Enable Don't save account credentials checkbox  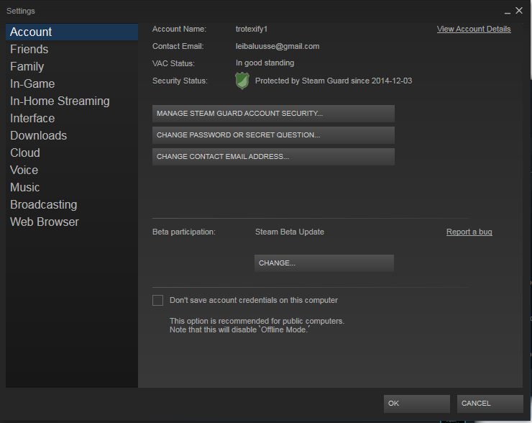coord(157,300)
